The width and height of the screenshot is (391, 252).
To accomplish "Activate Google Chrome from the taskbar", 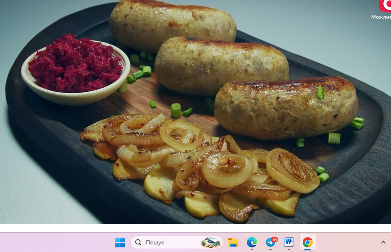I will coord(308,242).
